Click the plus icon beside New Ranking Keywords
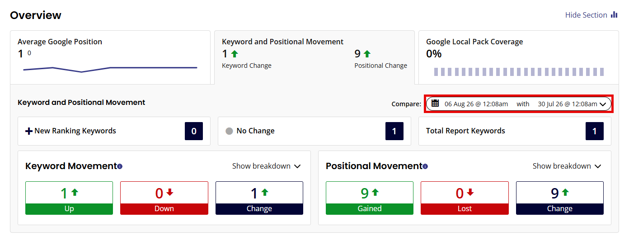The width and height of the screenshot is (629, 236). click(x=29, y=131)
